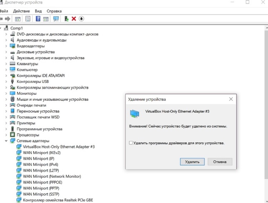Screen dimensions: 268x203
Task: Expand the Аудиовходы и аудиовыходы node
Action: click(6, 40)
